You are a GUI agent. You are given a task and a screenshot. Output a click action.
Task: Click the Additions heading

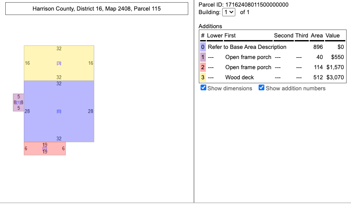(210, 26)
